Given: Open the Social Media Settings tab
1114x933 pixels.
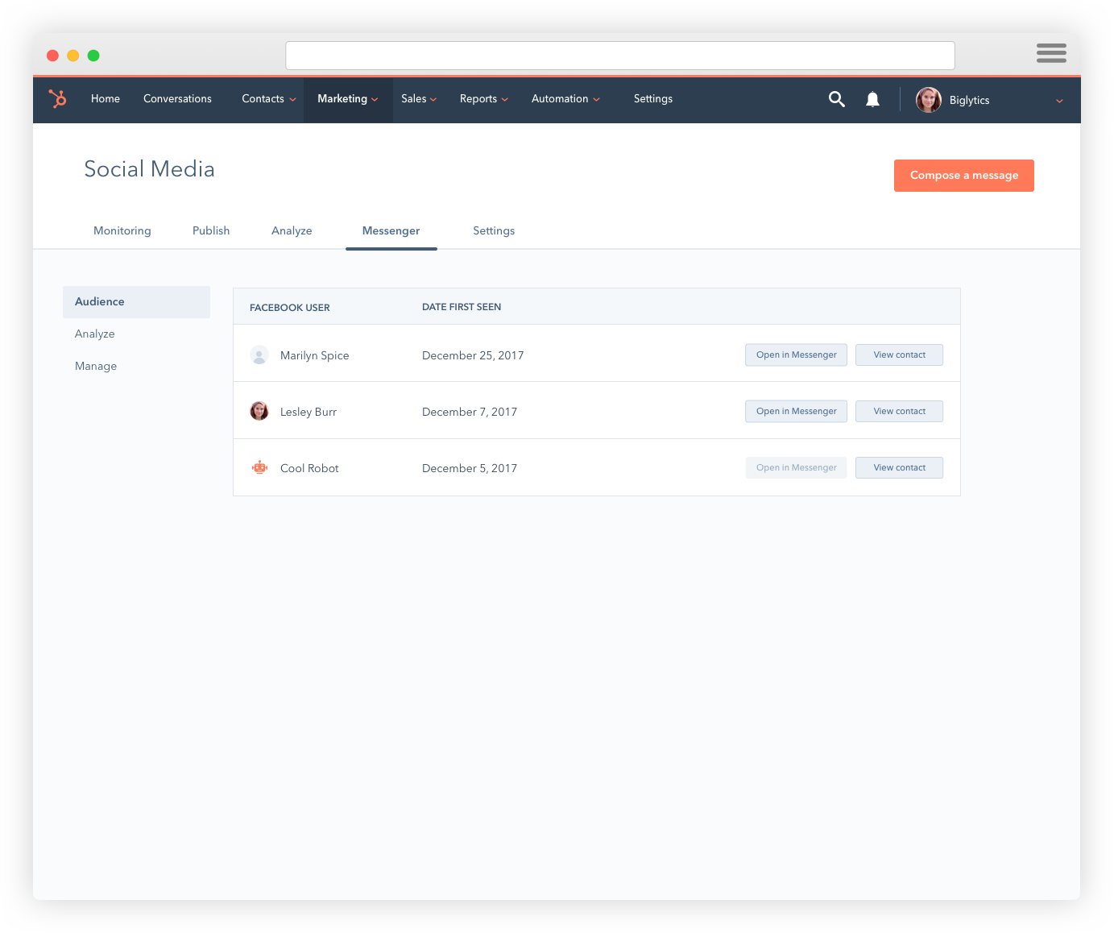Looking at the screenshot, I should (x=494, y=230).
